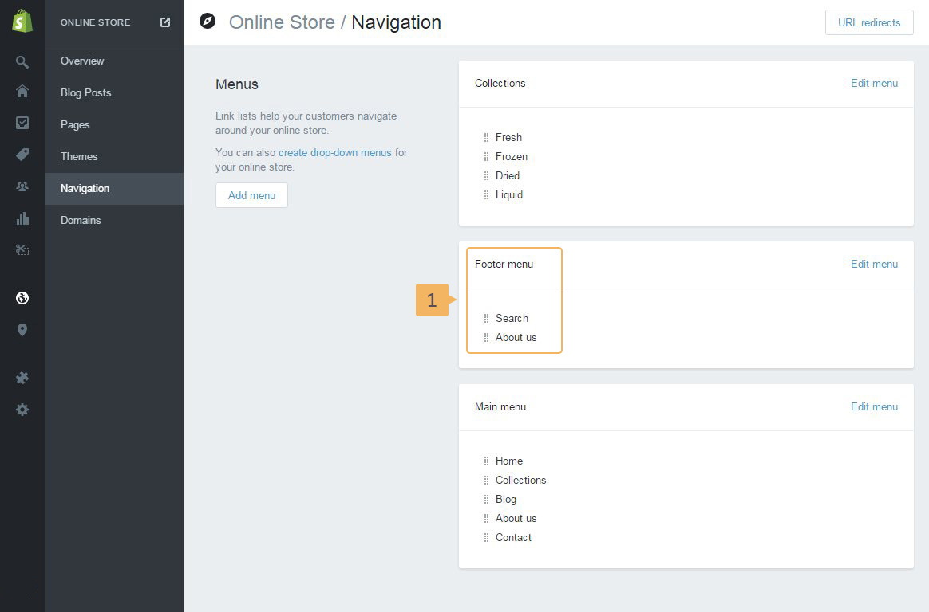
Task: Open Customers via the people icon
Action: (22, 186)
